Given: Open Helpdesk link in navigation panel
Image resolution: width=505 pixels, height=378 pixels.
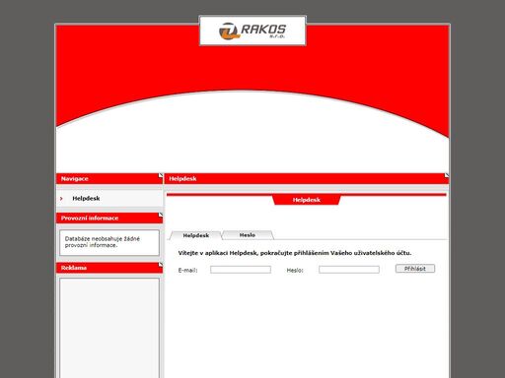Looking at the screenshot, I should (86, 199).
